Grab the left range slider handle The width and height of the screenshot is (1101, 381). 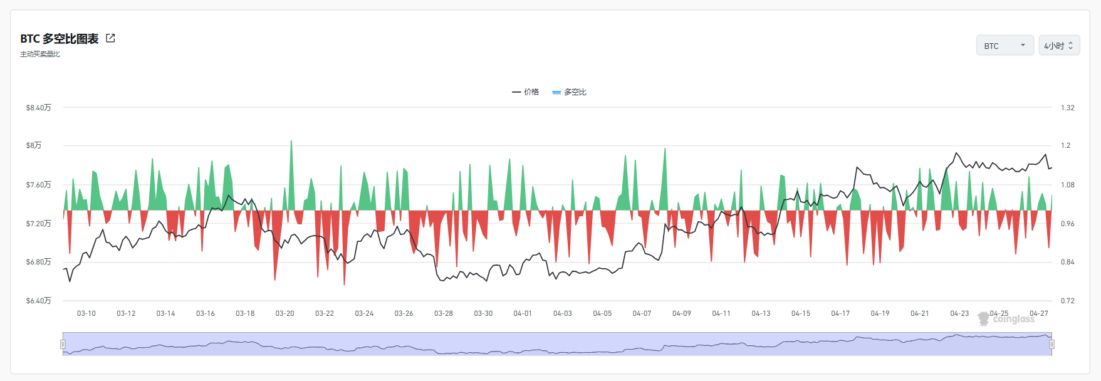63,344
